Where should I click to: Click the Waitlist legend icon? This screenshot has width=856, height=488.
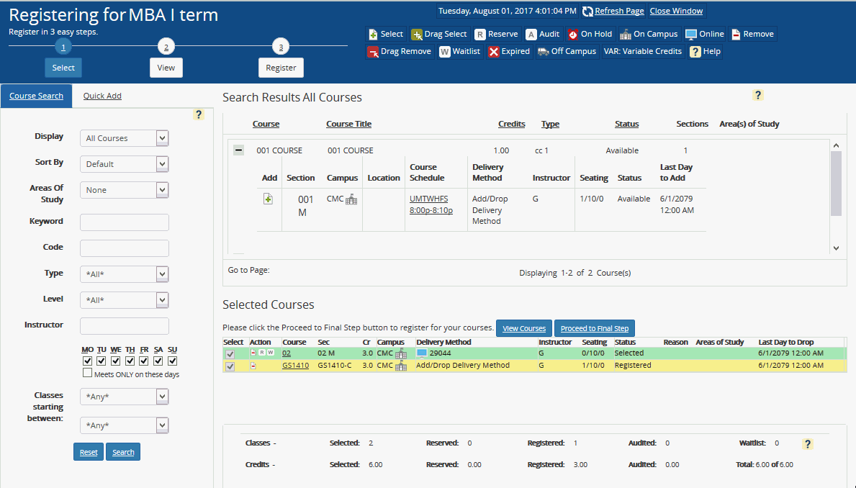(x=445, y=52)
